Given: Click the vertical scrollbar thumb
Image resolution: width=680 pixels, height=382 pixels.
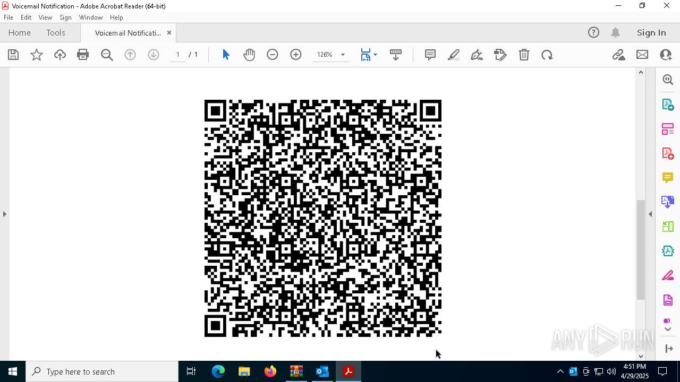Looking at the screenshot, I should tap(641, 249).
